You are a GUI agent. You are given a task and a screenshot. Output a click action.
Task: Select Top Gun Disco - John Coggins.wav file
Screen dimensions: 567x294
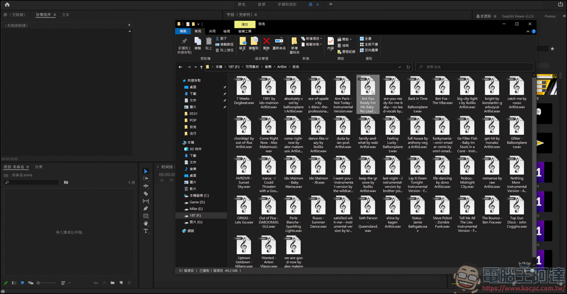[x=517, y=212]
